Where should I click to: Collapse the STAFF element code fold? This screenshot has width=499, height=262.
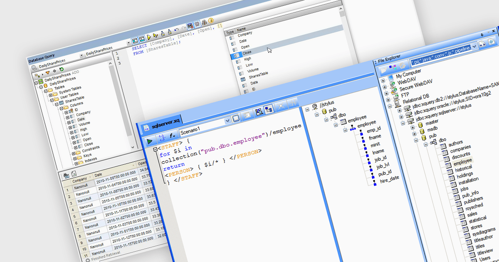[155, 149]
